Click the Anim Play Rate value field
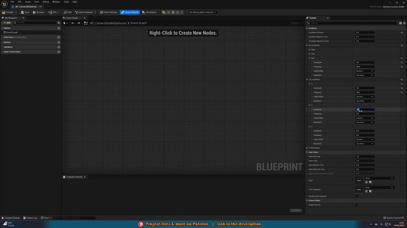The width and height of the screenshot is (407, 228). pyautogui.click(x=364, y=156)
